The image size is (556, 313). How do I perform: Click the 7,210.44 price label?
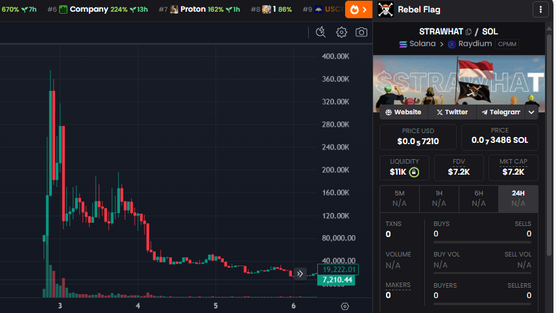pos(337,280)
